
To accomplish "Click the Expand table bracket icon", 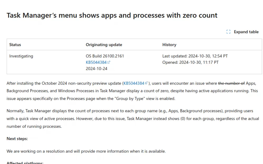I will point(228,32).
